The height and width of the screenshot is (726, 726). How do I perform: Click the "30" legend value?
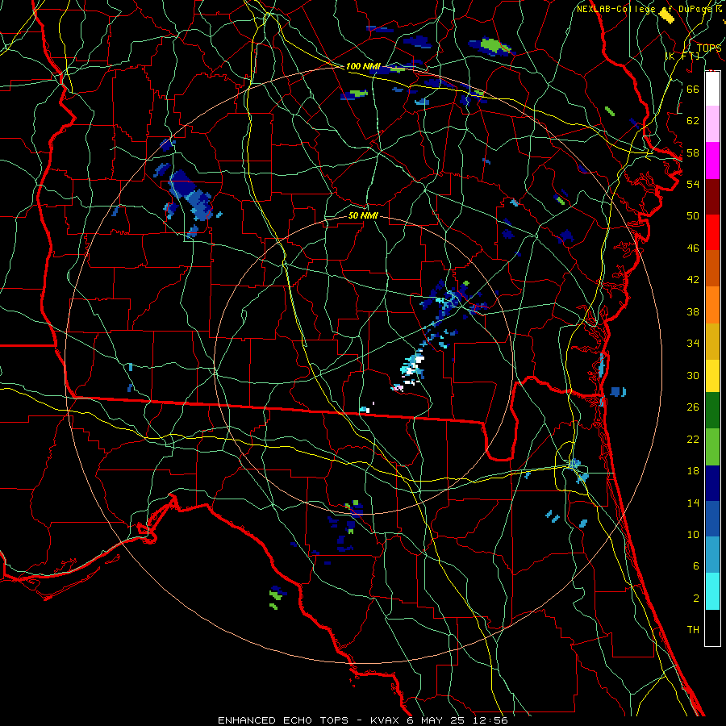[693, 375]
